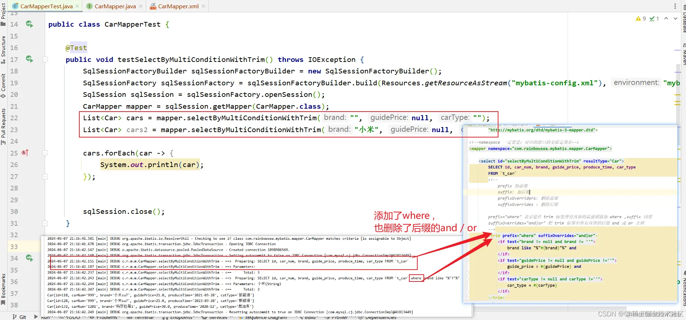Viewport: 686px width, 320px height.
Task: Click the cars2 variable on line 23
Action: click(137, 130)
